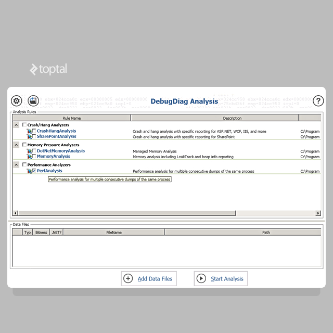This screenshot has height=333, width=333.
Task: Click the plus icon on Add Data Files
Action: (128, 278)
